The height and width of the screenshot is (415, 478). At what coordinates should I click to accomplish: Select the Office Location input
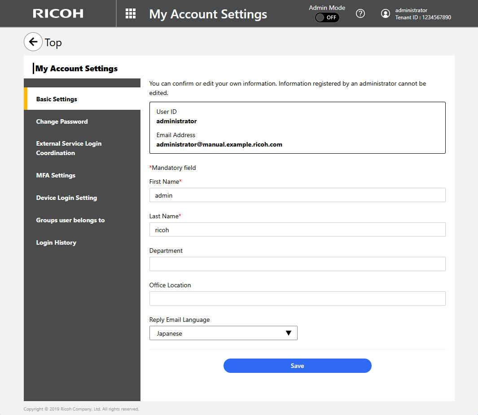[x=297, y=298]
